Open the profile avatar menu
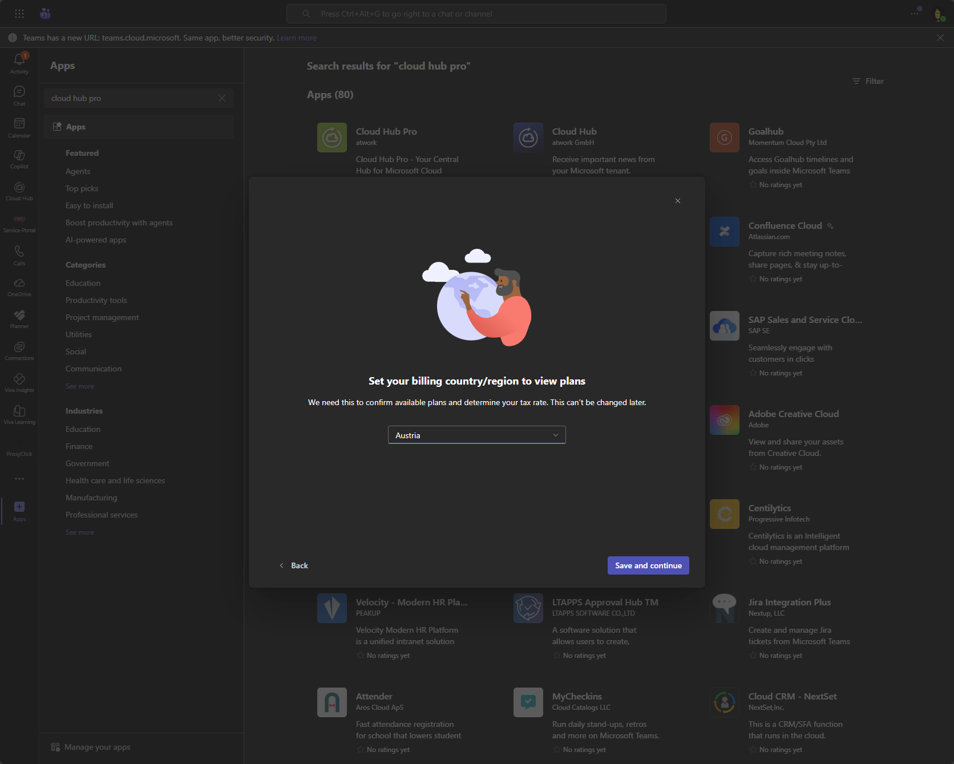Image resolution: width=954 pixels, height=764 pixels. tap(939, 14)
